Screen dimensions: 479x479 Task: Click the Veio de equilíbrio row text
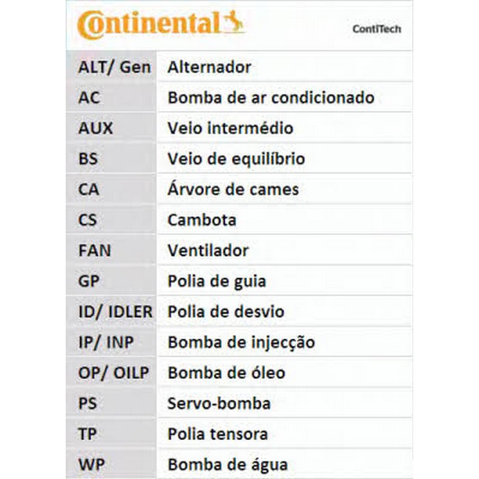(x=236, y=159)
